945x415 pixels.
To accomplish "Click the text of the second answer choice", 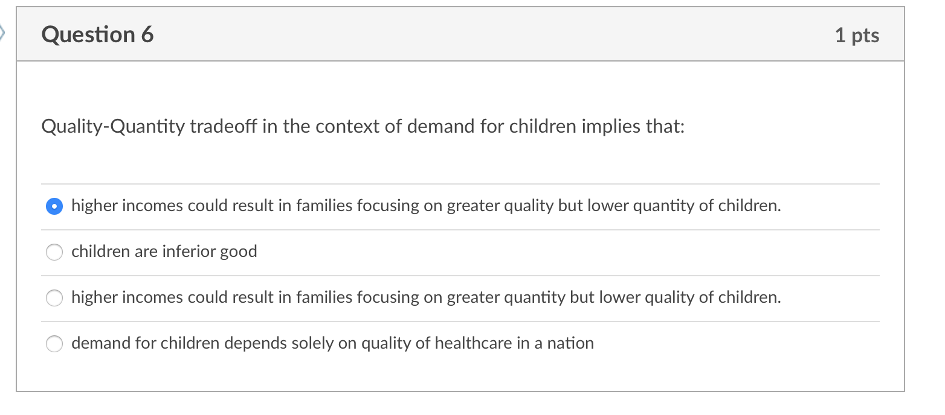I will [164, 252].
